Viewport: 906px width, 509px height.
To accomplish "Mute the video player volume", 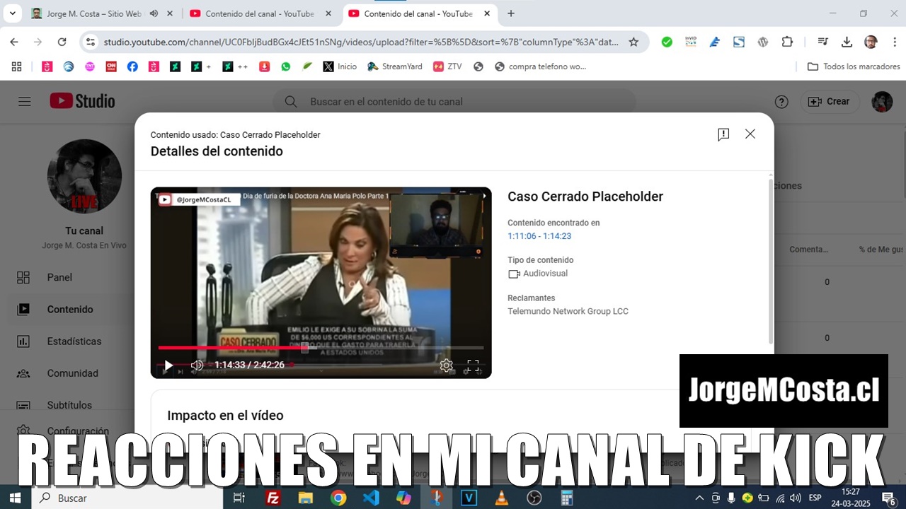I will pos(197,365).
